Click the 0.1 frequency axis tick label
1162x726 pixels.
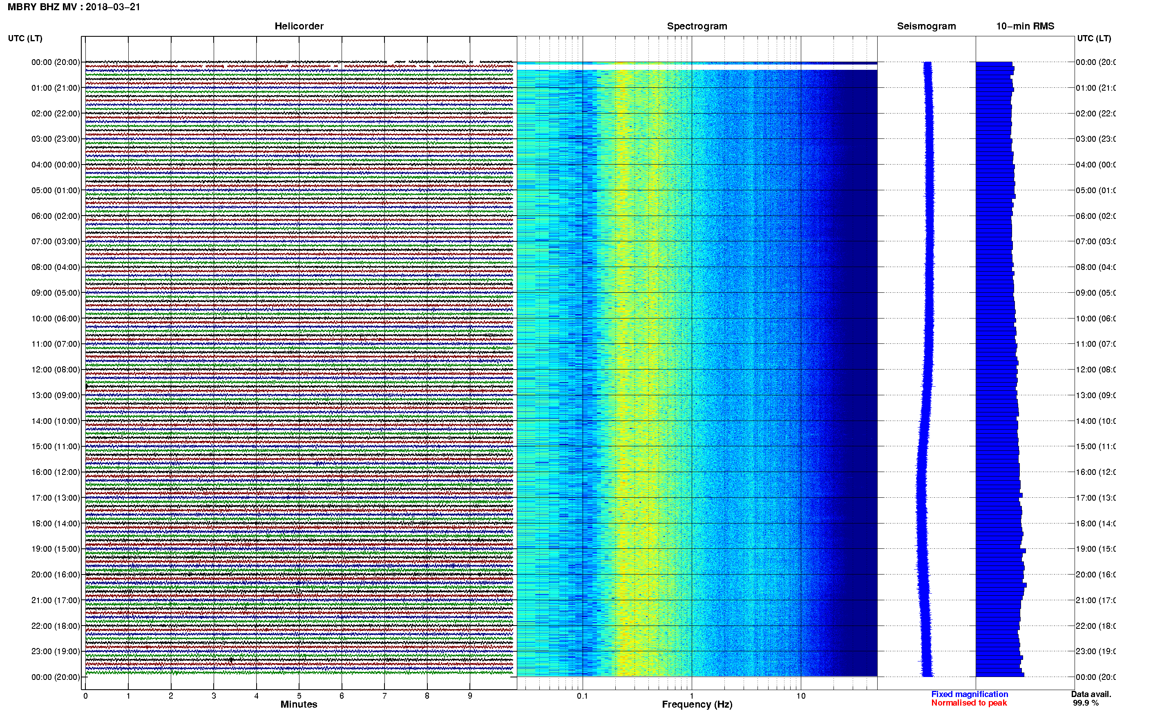click(x=582, y=695)
